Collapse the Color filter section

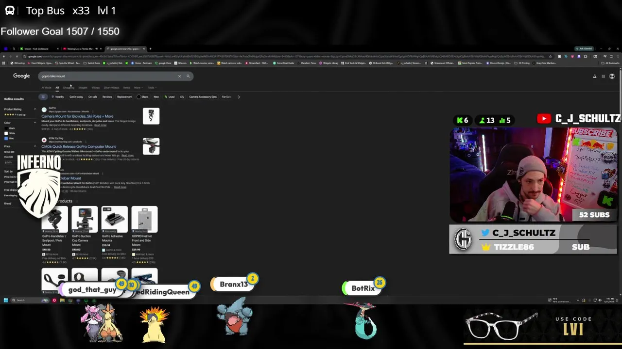pos(35,123)
